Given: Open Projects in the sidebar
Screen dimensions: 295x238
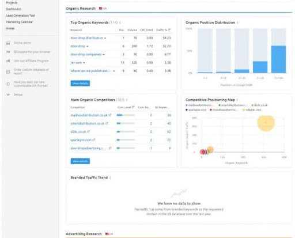Looking at the screenshot, I should [x=12, y=3].
